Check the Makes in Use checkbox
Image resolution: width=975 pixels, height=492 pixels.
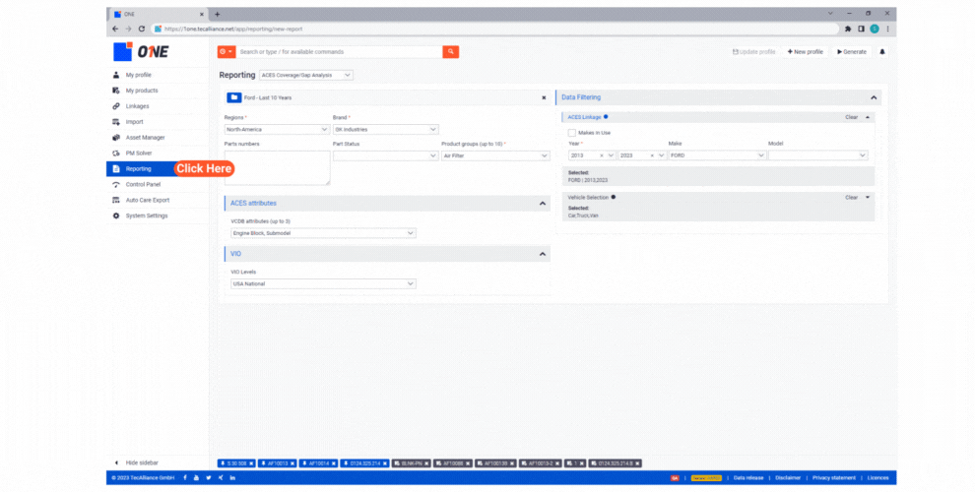pos(571,132)
